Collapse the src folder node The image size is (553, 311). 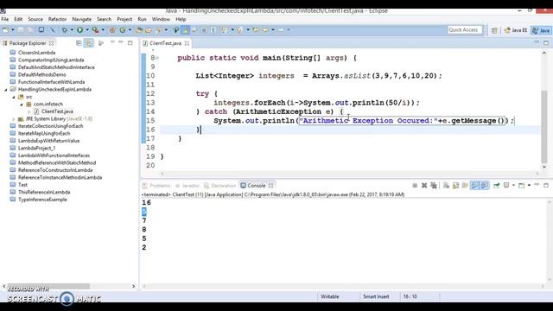point(14,97)
